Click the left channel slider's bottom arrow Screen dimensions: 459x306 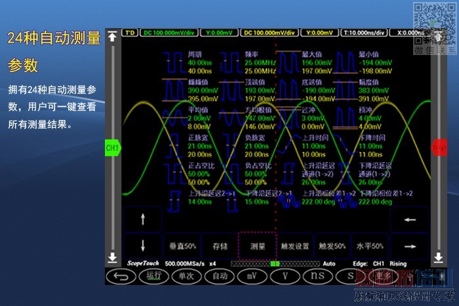pos(112,257)
